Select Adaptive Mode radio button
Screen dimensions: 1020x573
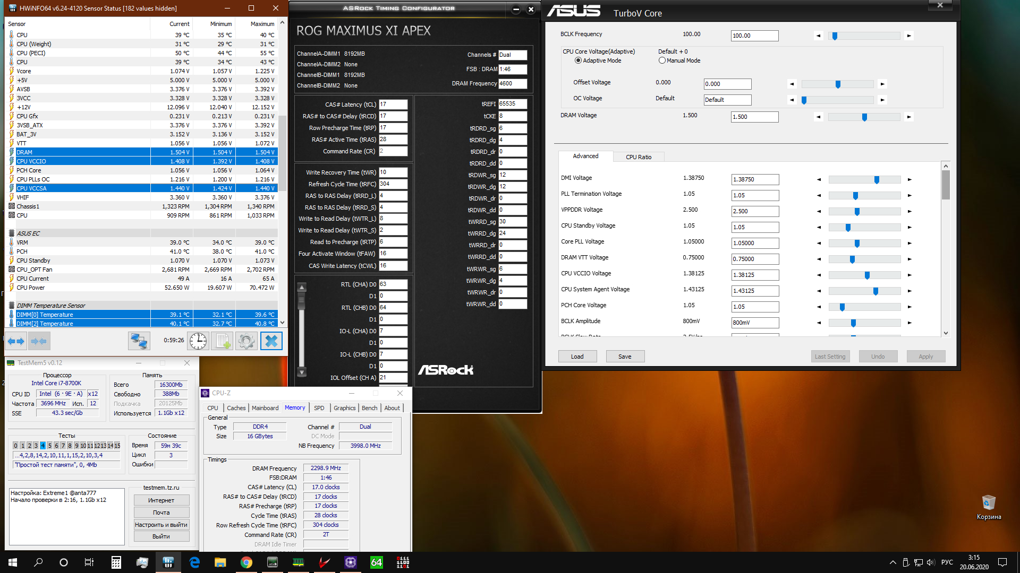pos(578,60)
